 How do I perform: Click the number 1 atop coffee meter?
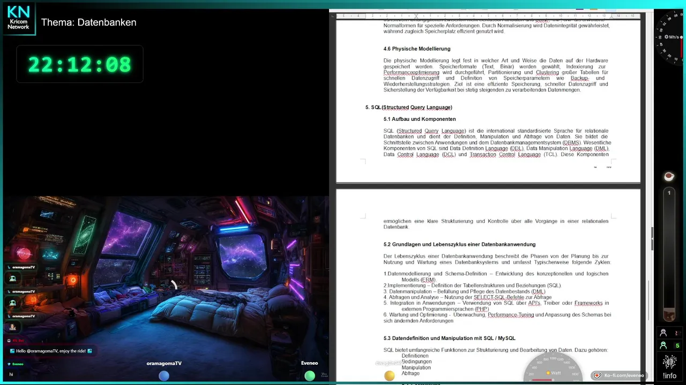pos(669,192)
